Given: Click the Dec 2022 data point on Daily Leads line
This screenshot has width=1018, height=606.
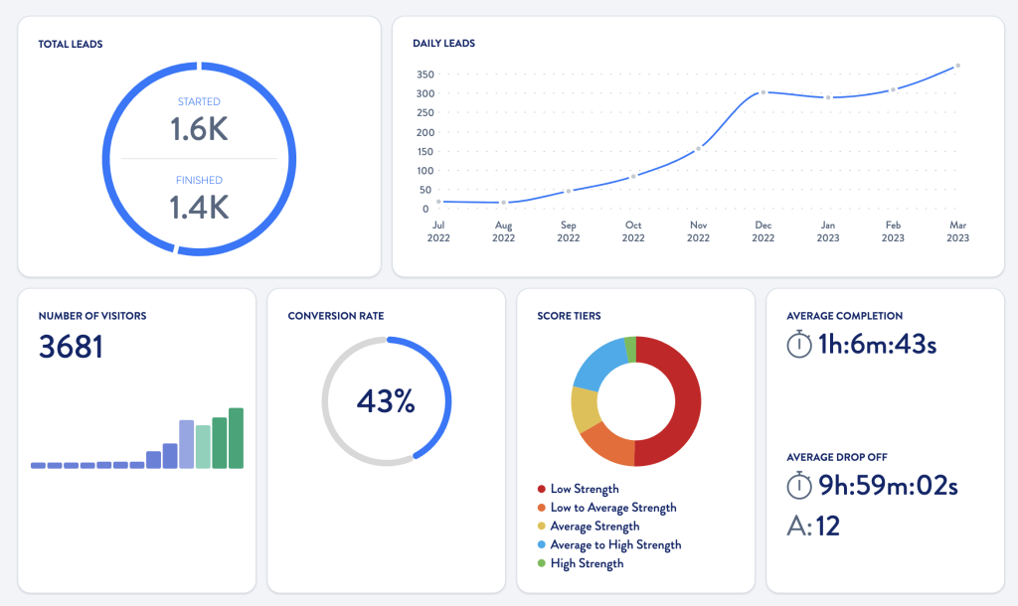Looking at the screenshot, I should pos(763,92).
